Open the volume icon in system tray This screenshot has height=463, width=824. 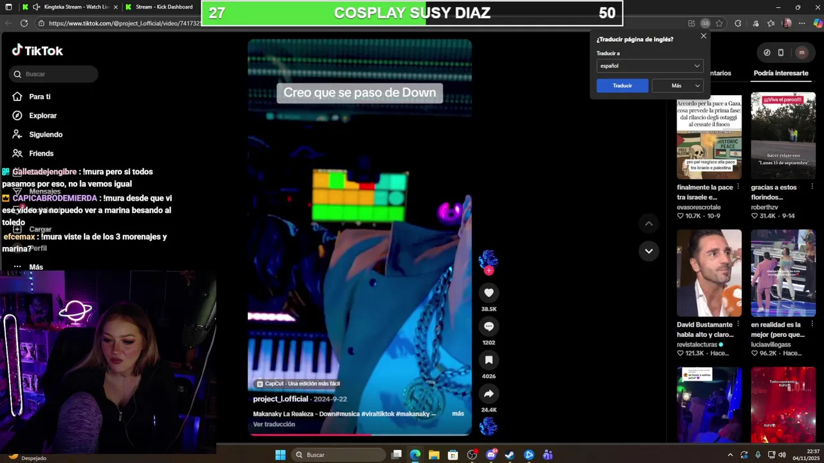[x=782, y=455]
